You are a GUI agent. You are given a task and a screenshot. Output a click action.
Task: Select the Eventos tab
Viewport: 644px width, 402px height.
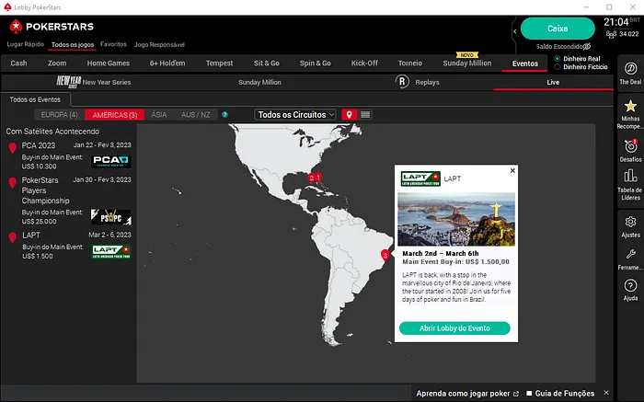(525, 63)
